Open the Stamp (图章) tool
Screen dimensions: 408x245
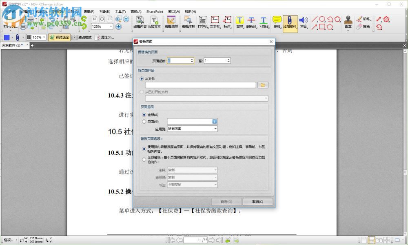[348, 21]
